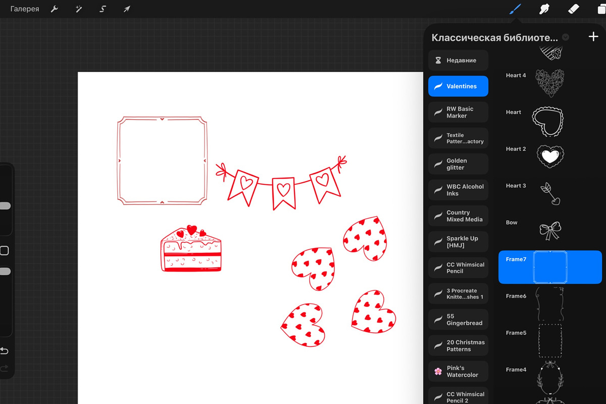Open the Недавние brush set

pos(458,61)
